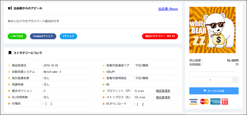Open BTダウンロード link number 2

(143, 104)
